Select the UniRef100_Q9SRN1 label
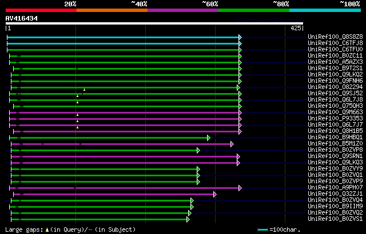The height and width of the screenshot is (234, 366). [336, 156]
